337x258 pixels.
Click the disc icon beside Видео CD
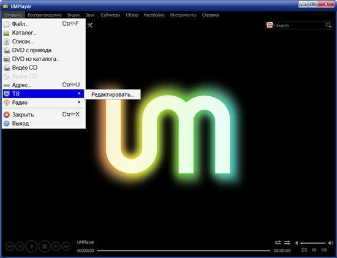(7, 68)
